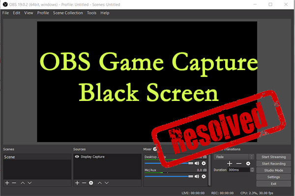Remove selected source with the minus icon
The height and width of the screenshot is (196, 295).
[x=84, y=183]
